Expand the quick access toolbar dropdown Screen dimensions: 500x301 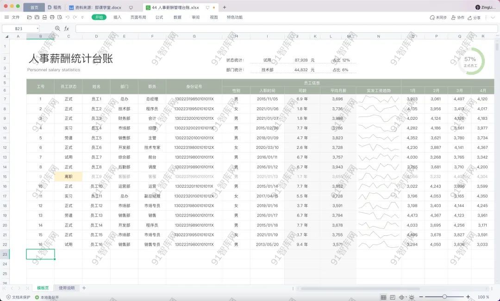(x=82, y=17)
